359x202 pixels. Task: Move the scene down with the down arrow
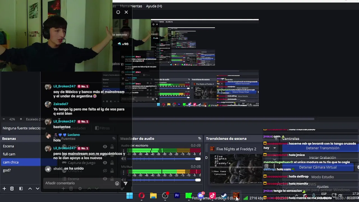click(x=37, y=189)
